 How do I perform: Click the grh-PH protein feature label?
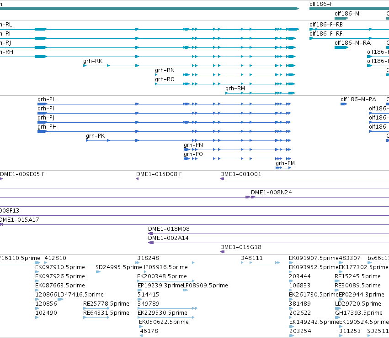(47, 127)
